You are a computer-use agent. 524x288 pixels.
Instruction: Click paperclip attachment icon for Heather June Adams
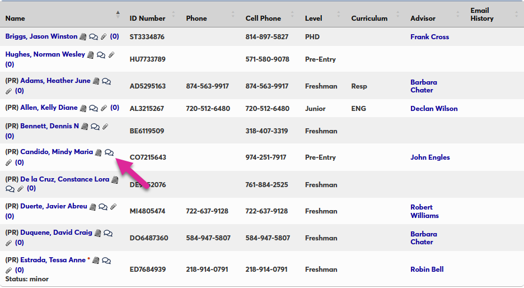[8, 91]
